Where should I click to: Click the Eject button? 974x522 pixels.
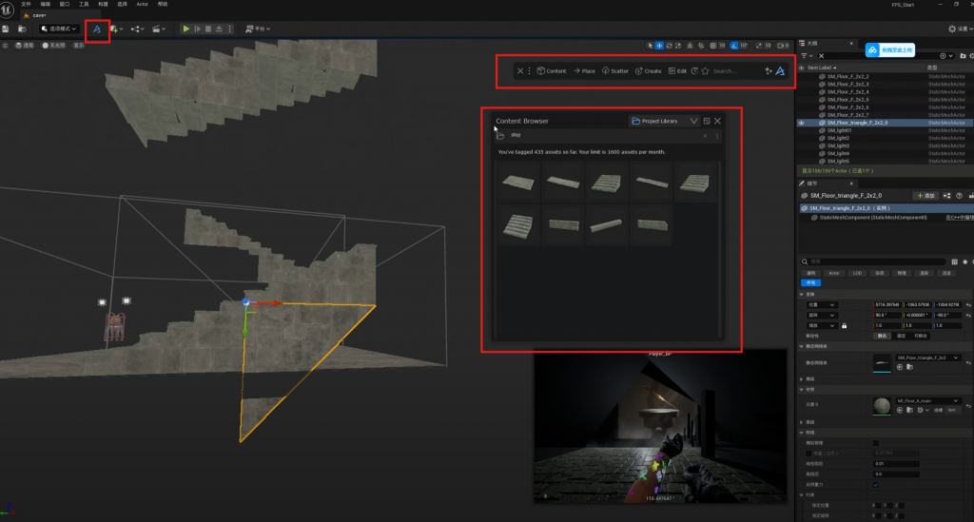click(219, 29)
